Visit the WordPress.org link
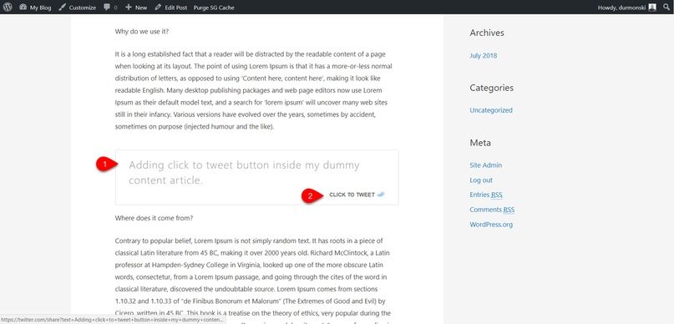 pos(491,225)
